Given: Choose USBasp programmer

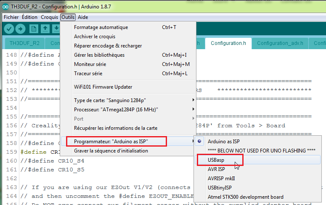Looking at the screenshot, I should (x=258, y=160).
